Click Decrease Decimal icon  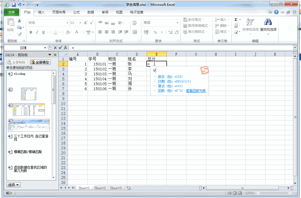(177, 32)
